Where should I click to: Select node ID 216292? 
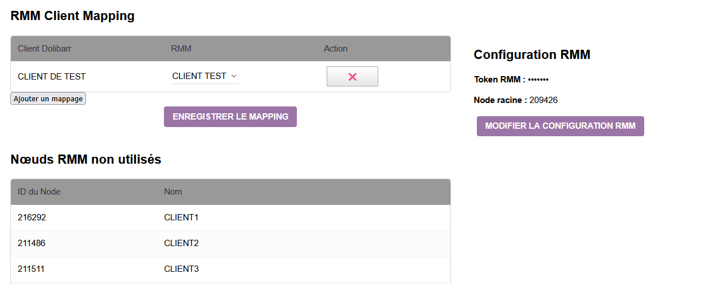32,217
